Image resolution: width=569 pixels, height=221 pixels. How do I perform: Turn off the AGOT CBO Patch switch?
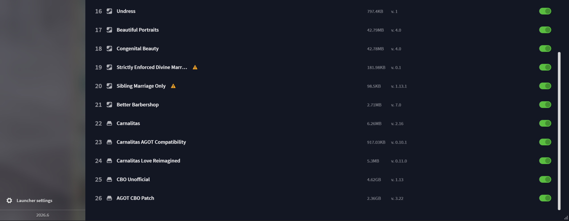click(545, 198)
